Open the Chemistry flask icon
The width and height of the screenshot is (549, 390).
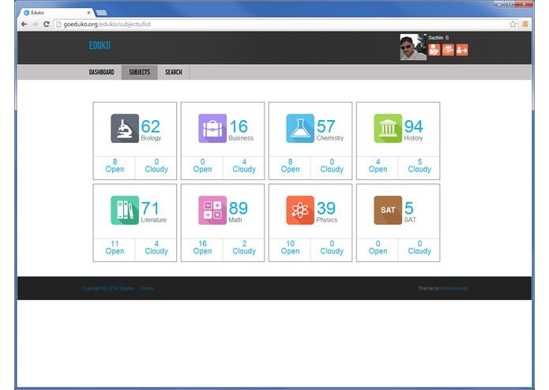point(300,129)
